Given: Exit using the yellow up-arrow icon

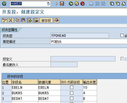Looking at the screenshot, I should [x=77, y=4].
